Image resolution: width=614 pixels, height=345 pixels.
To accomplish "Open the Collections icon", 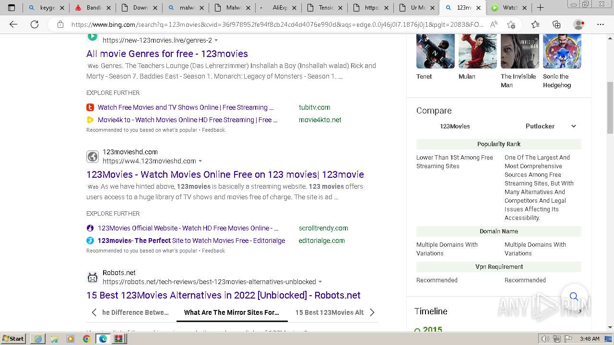I will click(x=556, y=24).
